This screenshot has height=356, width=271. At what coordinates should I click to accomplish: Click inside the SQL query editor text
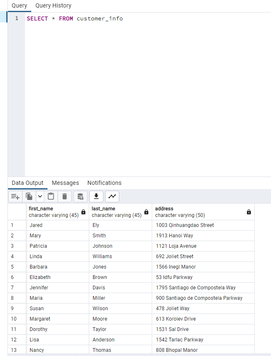click(x=75, y=19)
